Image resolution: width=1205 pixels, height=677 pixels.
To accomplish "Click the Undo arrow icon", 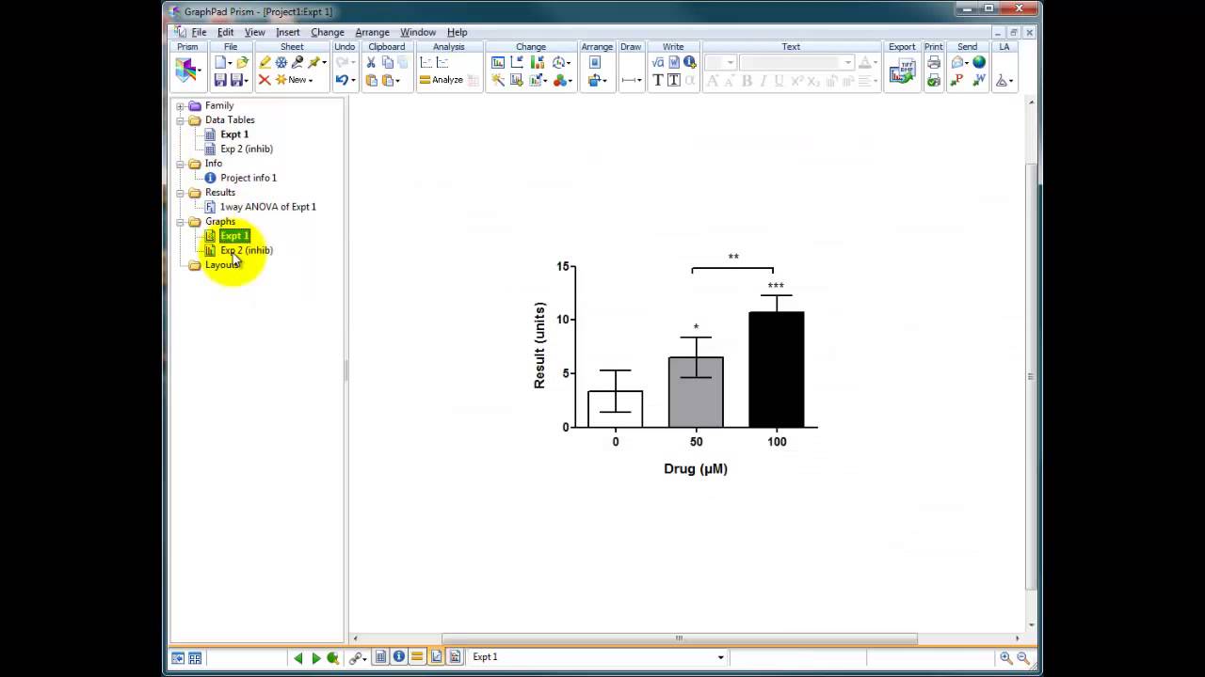I will click(x=342, y=80).
